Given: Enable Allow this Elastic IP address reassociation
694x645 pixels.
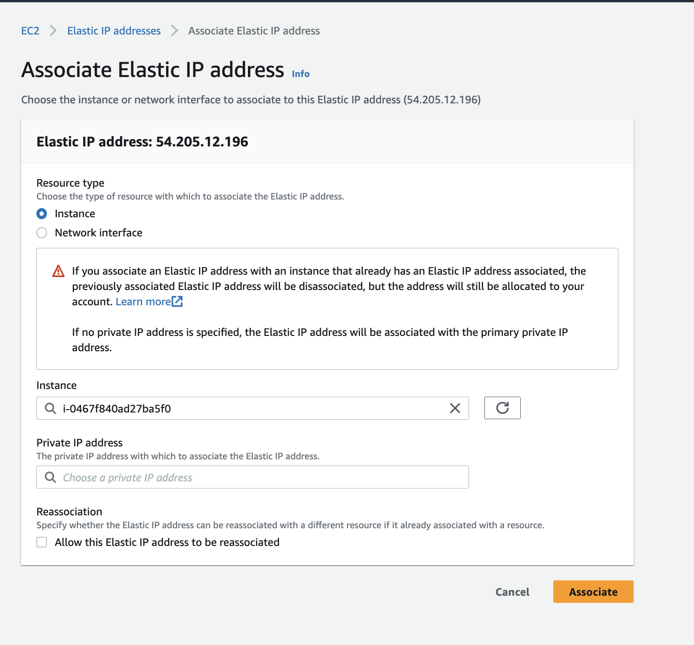Looking at the screenshot, I should [x=42, y=542].
